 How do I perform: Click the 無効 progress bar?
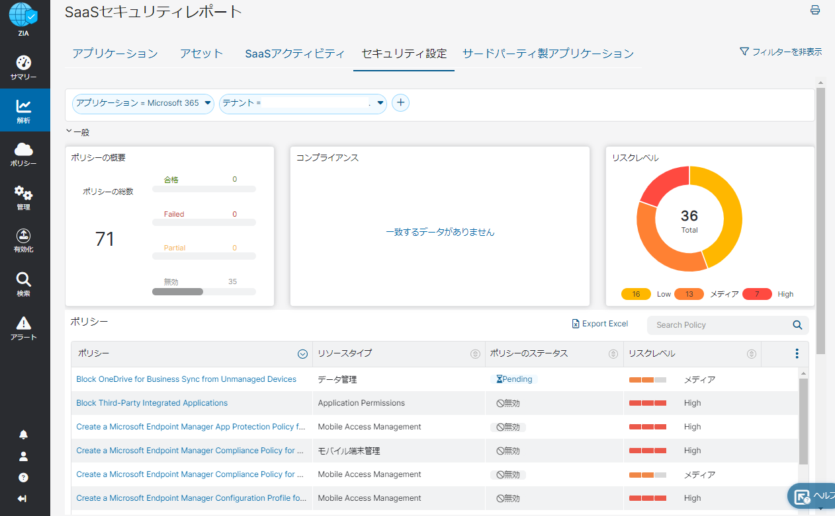[x=204, y=291]
